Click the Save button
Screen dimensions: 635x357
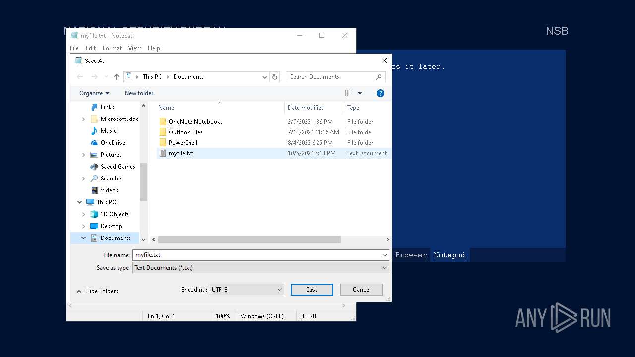point(312,290)
